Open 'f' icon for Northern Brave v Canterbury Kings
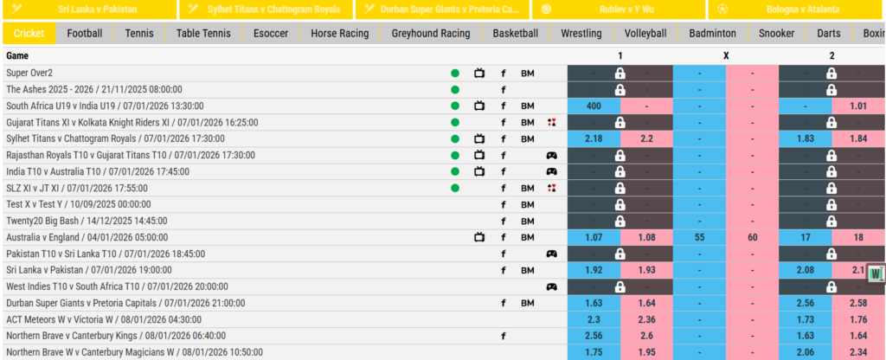The image size is (886, 360). pos(504,337)
